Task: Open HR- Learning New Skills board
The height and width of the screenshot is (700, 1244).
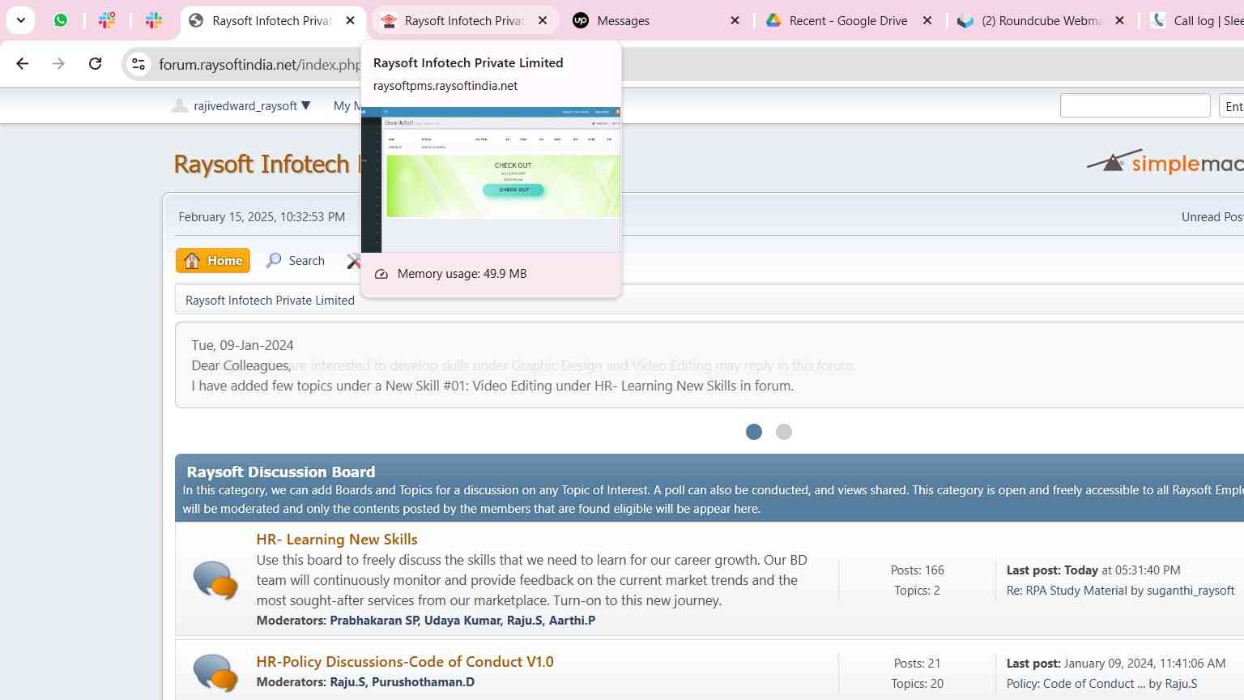Action: 337,540
